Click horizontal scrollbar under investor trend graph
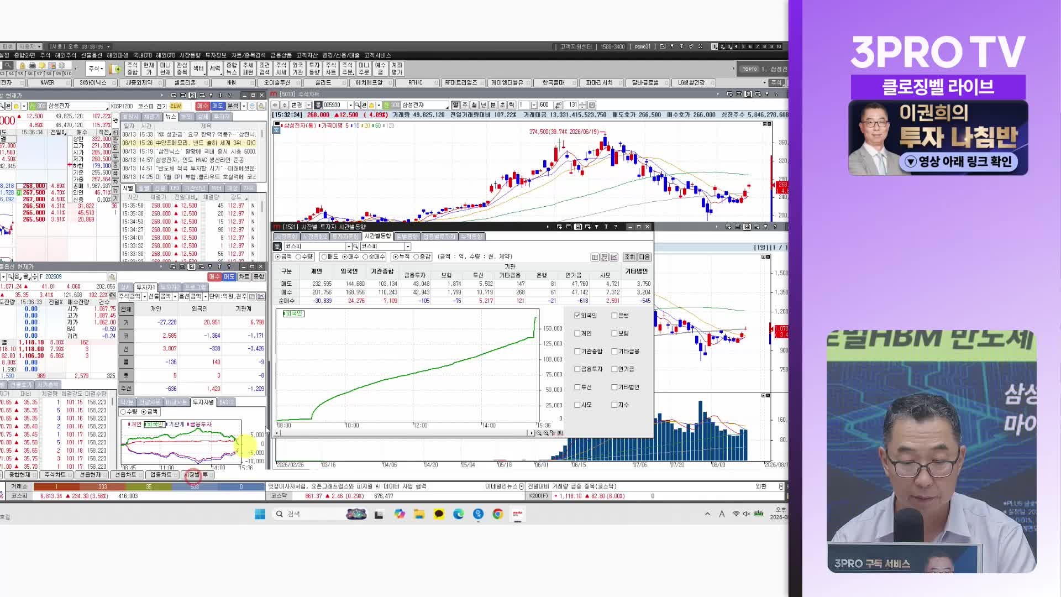1061x597 pixels. click(x=403, y=433)
